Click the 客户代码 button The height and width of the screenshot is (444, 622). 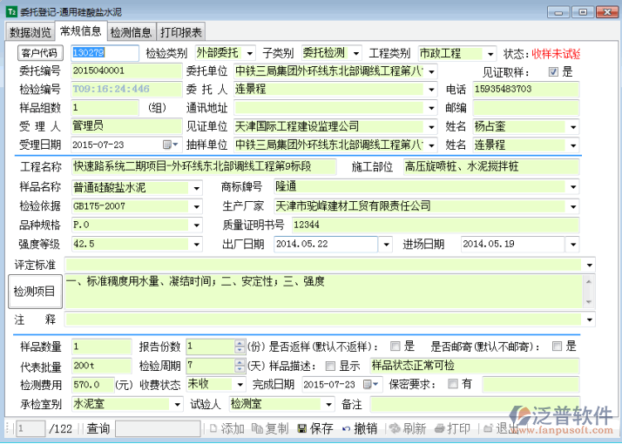pos(40,54)
